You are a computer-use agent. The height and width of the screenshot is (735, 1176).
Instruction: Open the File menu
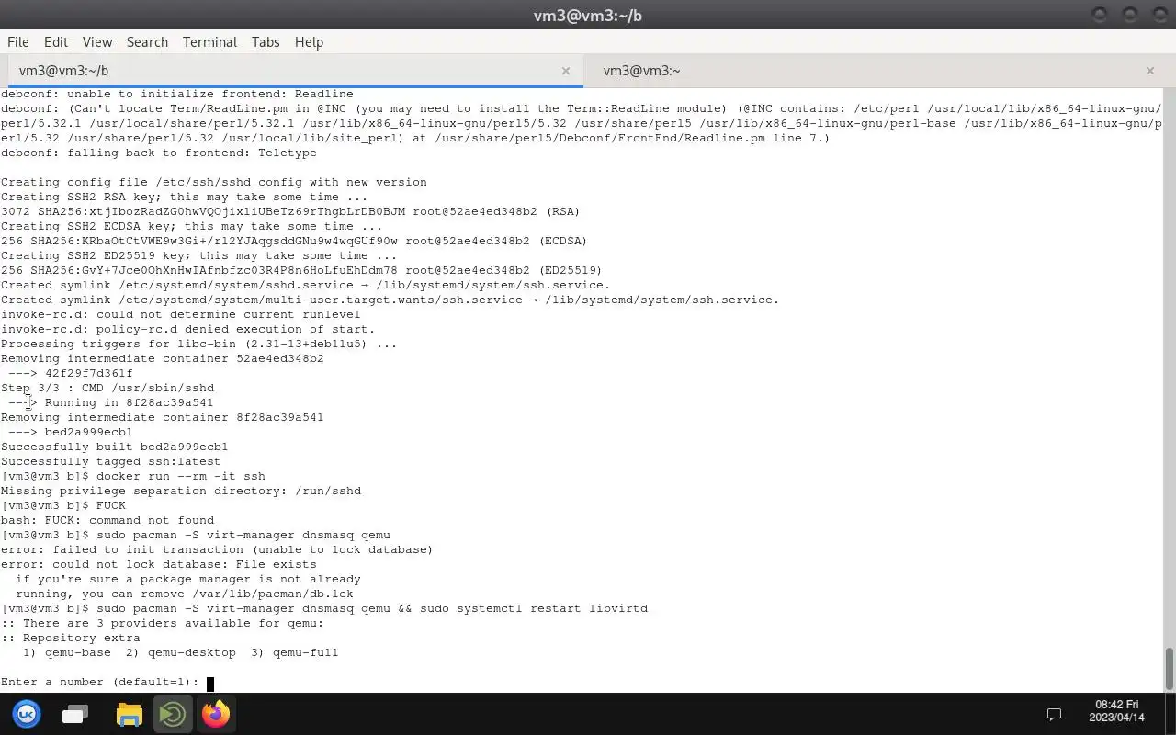click(x=17, y=42)
